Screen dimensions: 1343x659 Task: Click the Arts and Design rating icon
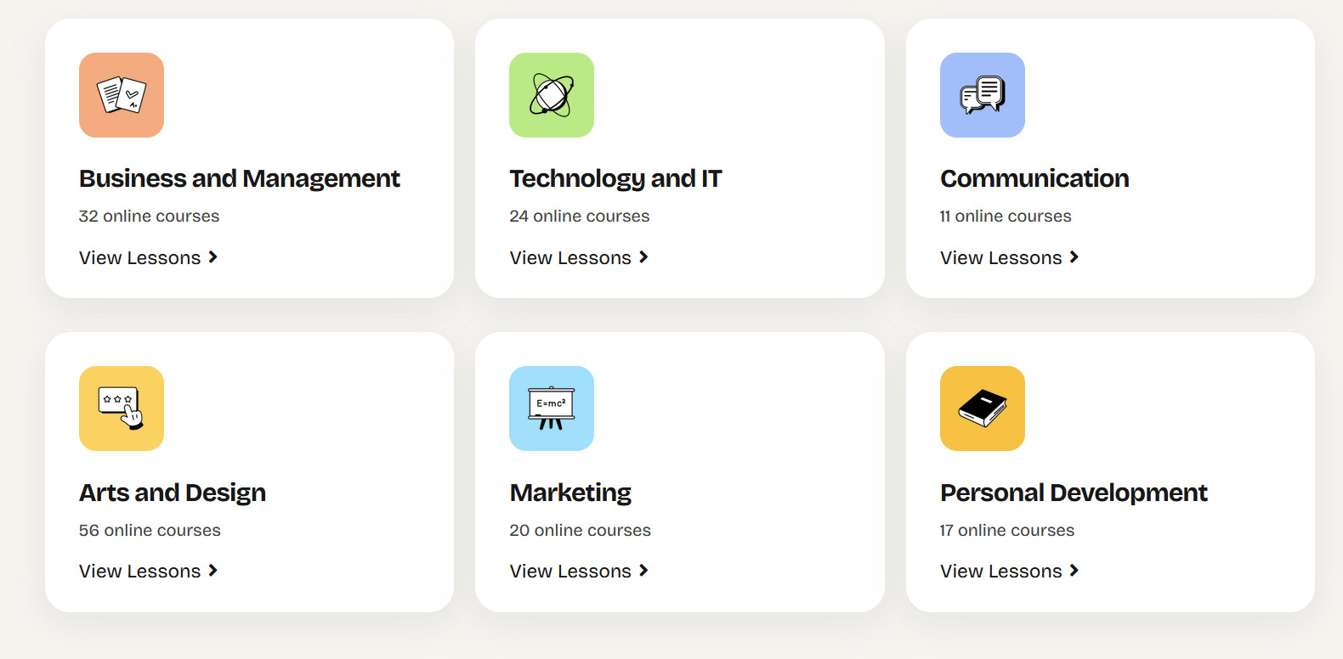[122, 408]
